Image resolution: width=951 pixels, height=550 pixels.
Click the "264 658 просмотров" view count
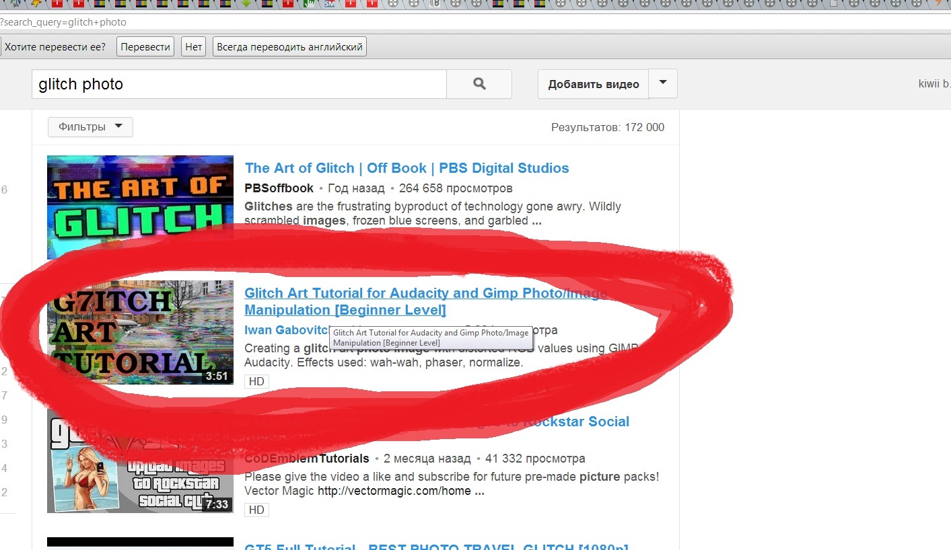(x=456, y=188)
